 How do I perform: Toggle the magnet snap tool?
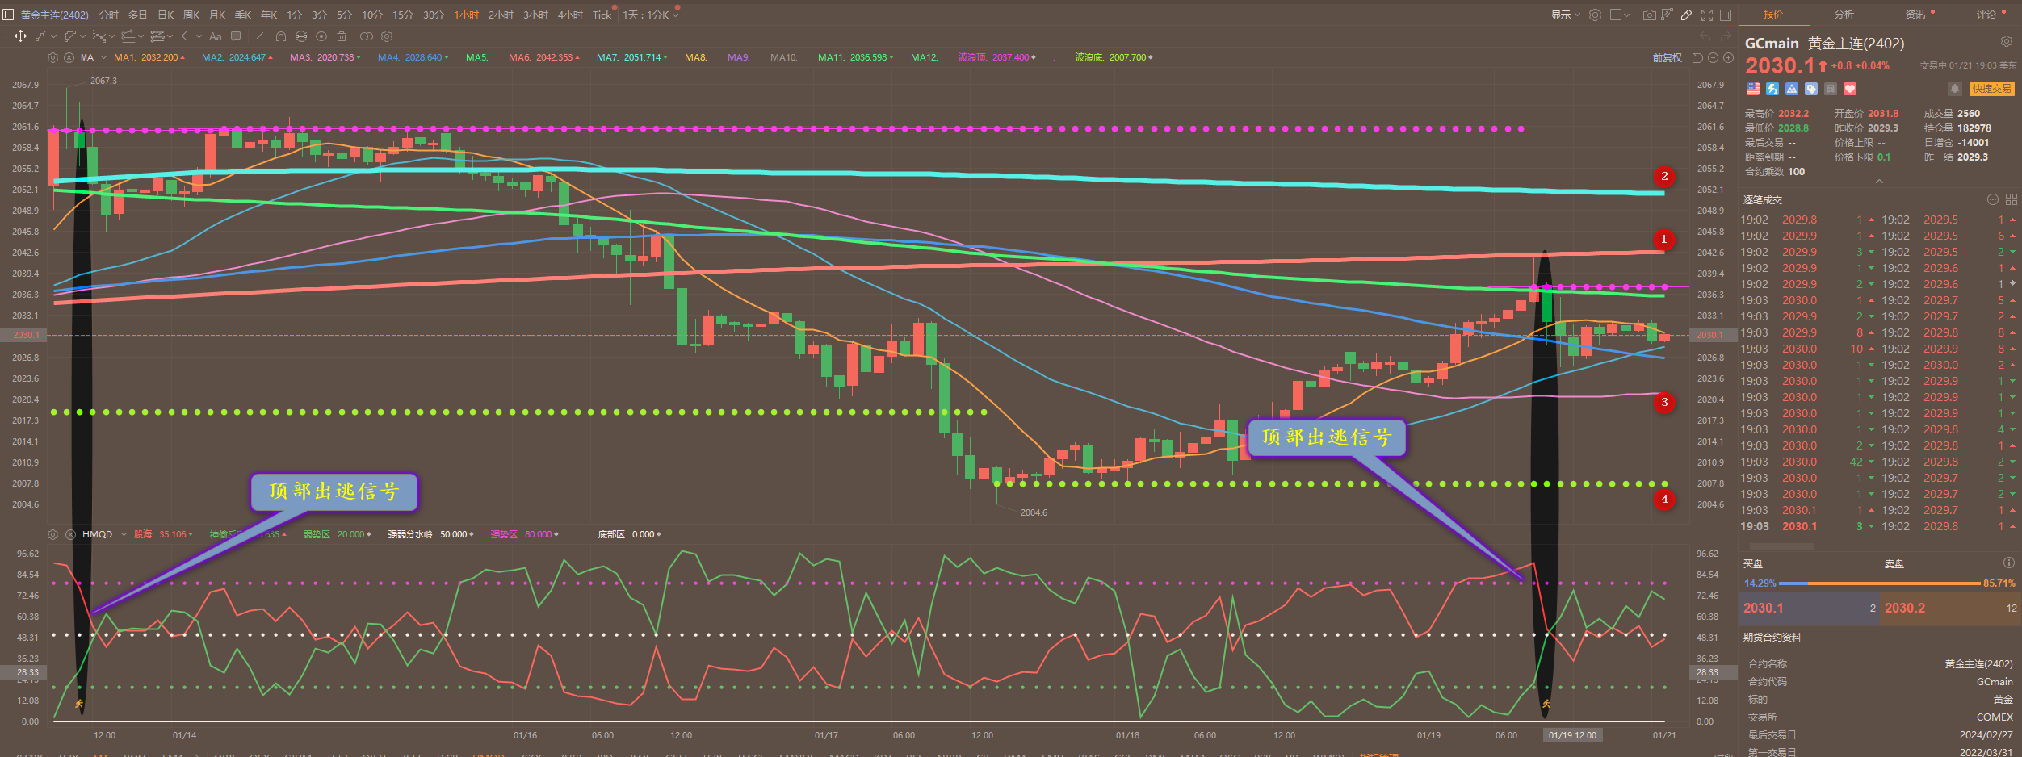pyautogui.click(x=281, y=36)
